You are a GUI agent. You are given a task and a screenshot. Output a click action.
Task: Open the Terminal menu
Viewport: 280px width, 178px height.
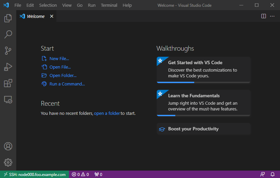(108, 5)
